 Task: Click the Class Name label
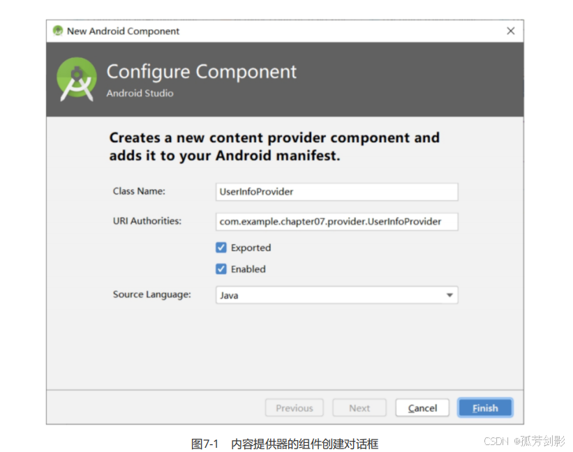(x=139, y=191)
